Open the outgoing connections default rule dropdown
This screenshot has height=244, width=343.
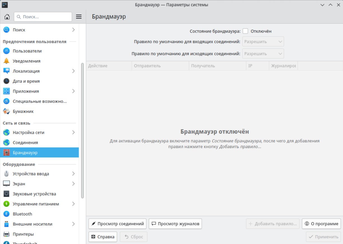[x=263, y=54]
